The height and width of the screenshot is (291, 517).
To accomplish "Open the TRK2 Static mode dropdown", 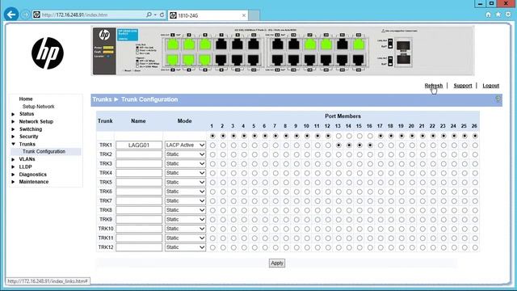I will pyautogui.click(x=185, y=154).
